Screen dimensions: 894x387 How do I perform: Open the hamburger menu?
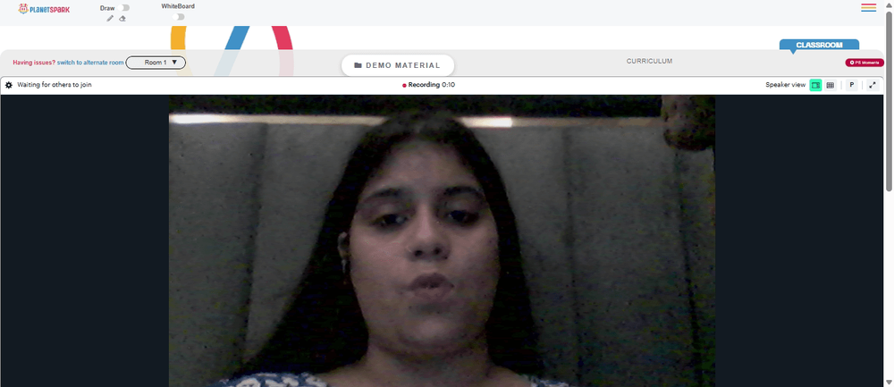tap(868, 7)
